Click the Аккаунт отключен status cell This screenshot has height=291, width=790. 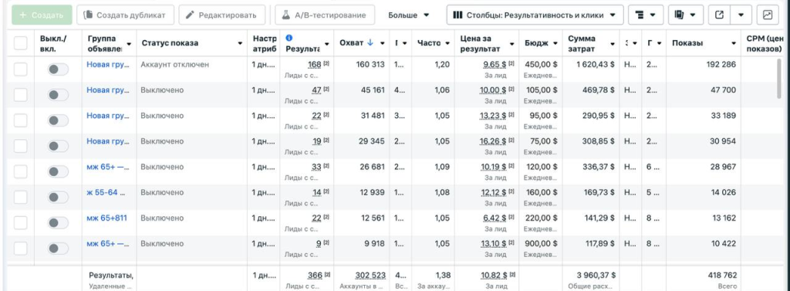tap(175, 65)
